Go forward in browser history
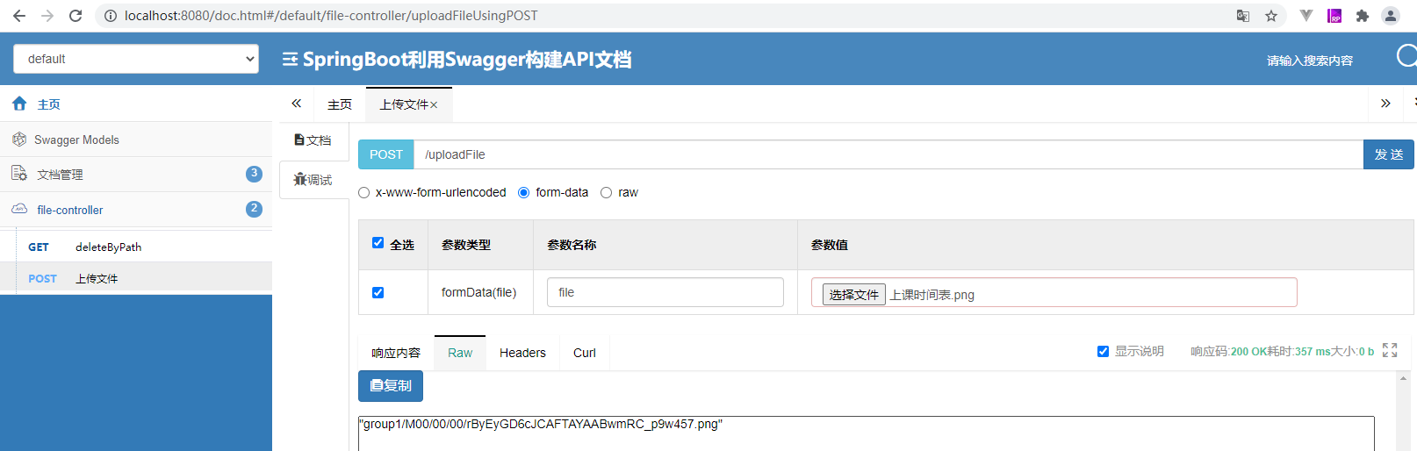This screenshot has width=1417, height=451. point(47,16)
